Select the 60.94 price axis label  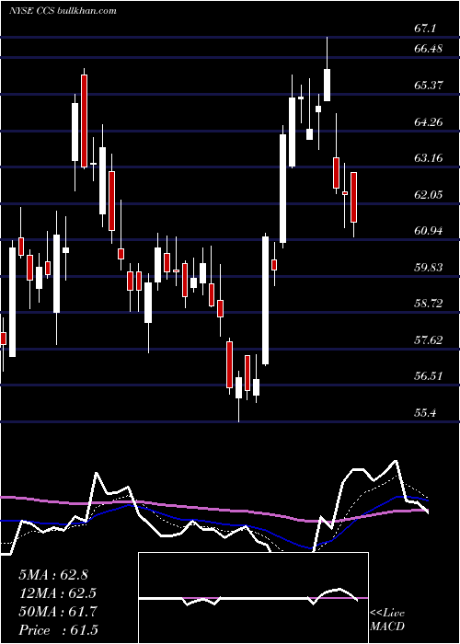[x=428, y=231]
